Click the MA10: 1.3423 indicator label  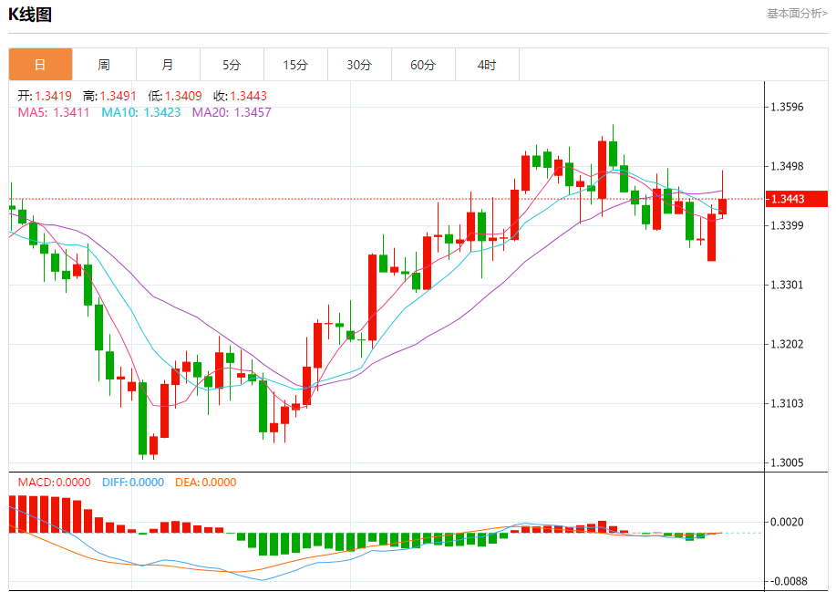click(141, 112)
